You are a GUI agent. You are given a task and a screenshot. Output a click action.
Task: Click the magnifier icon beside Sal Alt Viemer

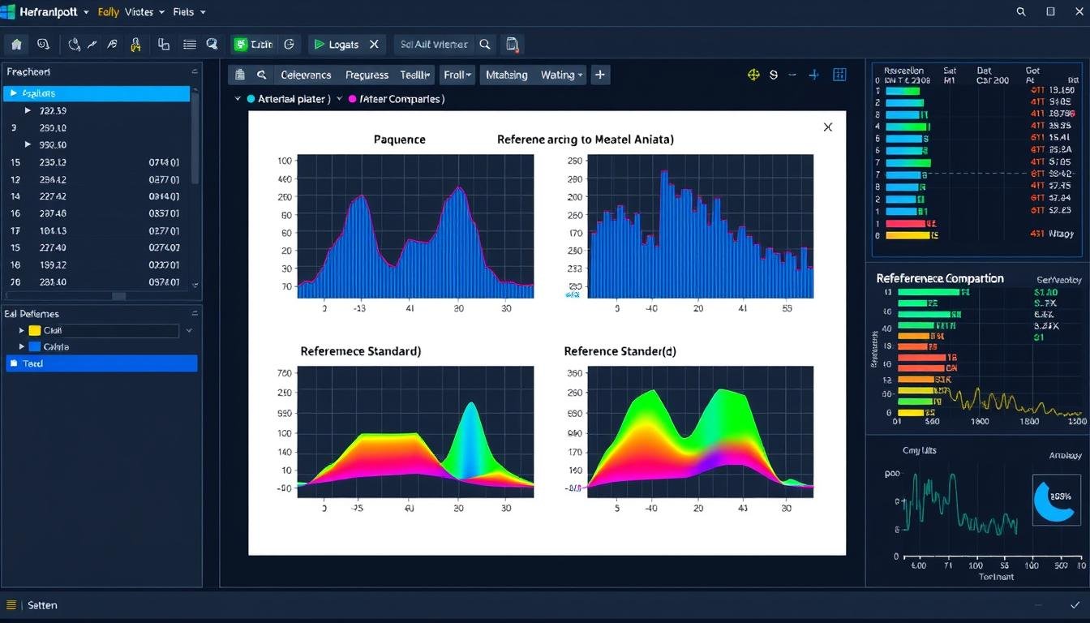485,45
